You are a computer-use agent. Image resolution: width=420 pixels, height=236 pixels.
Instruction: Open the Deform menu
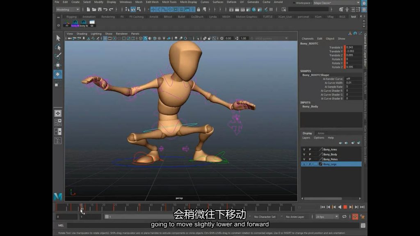pyautogui.click(x=231, y=2)
